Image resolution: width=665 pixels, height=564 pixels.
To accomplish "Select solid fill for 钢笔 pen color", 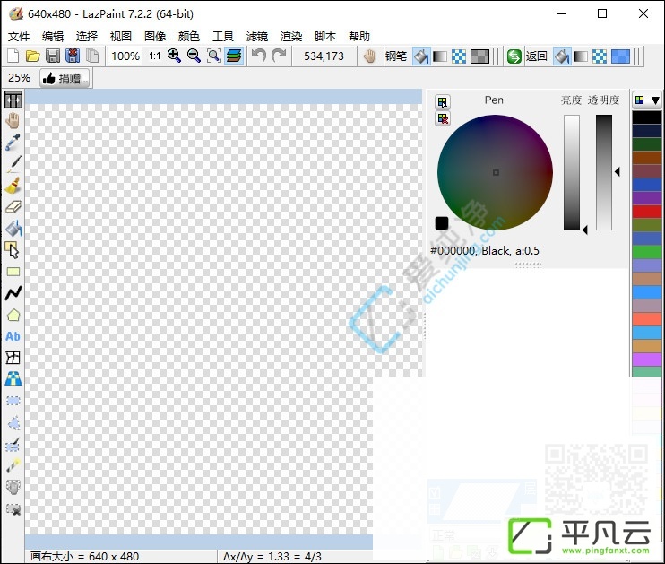I will tap(421, 56).
